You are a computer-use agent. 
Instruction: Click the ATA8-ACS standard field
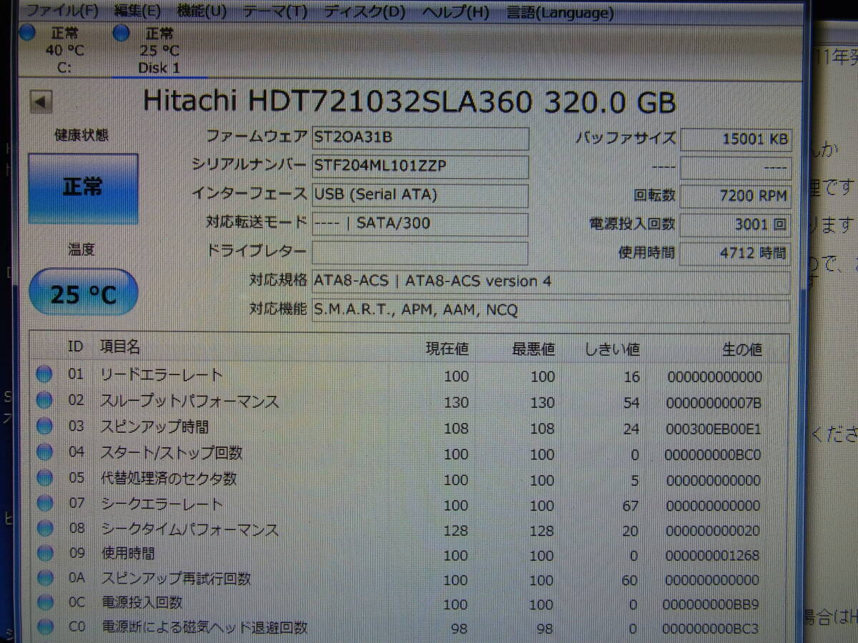[551, 282]
